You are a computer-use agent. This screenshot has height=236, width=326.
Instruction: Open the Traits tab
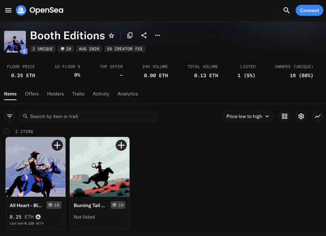coord(78,94)
